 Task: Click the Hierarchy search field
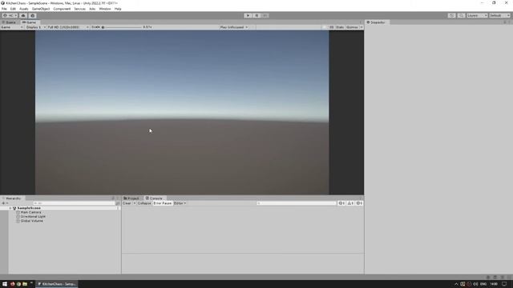pyautogui.click(x=74, y=203)
